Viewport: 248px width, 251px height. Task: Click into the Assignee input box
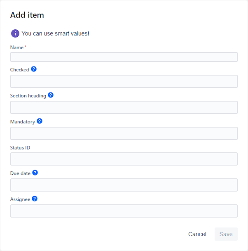(124, 211)
